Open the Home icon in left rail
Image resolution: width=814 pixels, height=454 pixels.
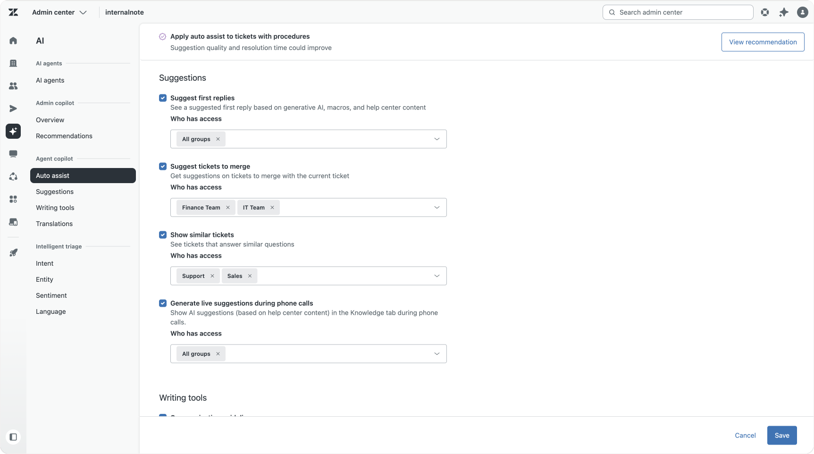pyautogui.click(x=13, y=41)
